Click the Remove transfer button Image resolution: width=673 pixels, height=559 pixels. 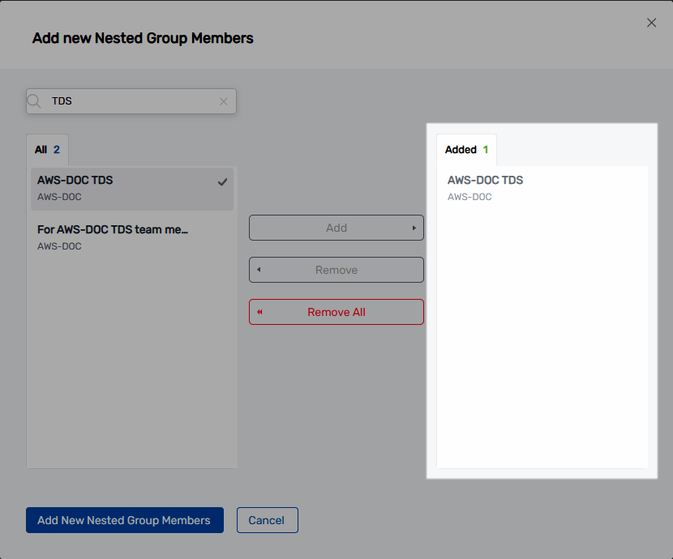click(336, 269)
